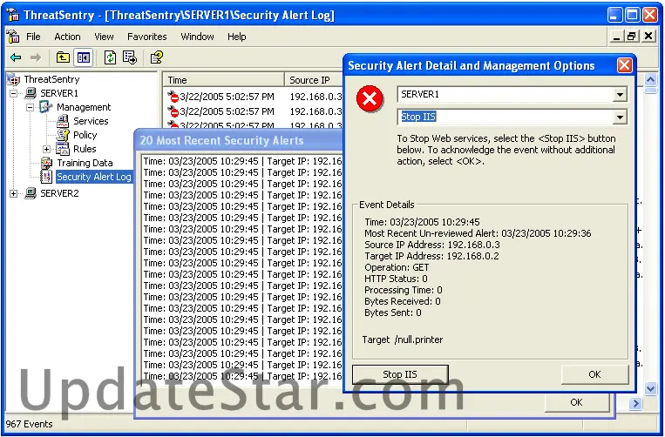Open the Help menu
This screenshot has width=665, height=437.
tap(236, 37)
